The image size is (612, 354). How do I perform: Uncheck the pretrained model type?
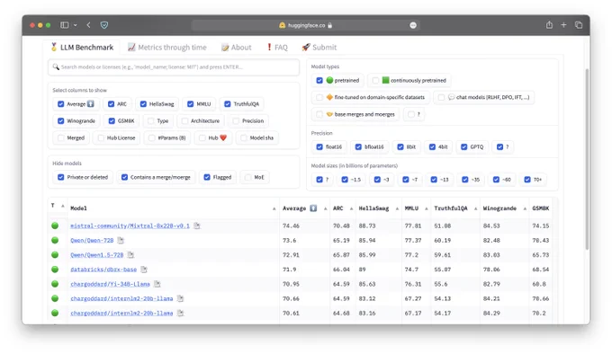click(319, 80)
